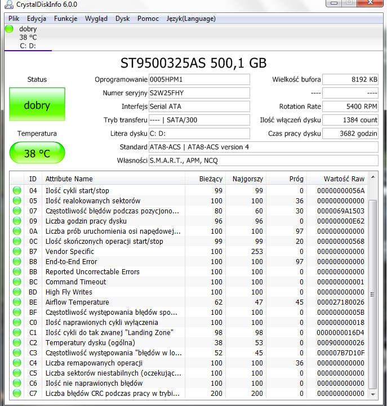Image resolution: width=387 pixels, height=406 pixels.
Task: Click status icon for High Fly Writes
Action: [x=17, y=292]
